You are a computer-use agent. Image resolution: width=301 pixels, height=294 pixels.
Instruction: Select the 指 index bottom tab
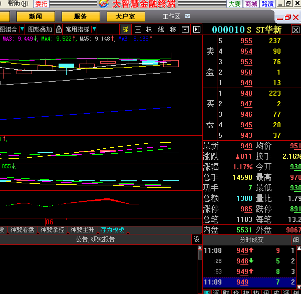tap(246, 292)
